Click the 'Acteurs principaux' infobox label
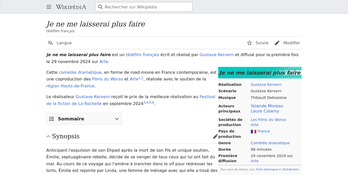Image resolution: width=351 pixels, height=175 pixels. pyautogui.click(x=229, y=109)
